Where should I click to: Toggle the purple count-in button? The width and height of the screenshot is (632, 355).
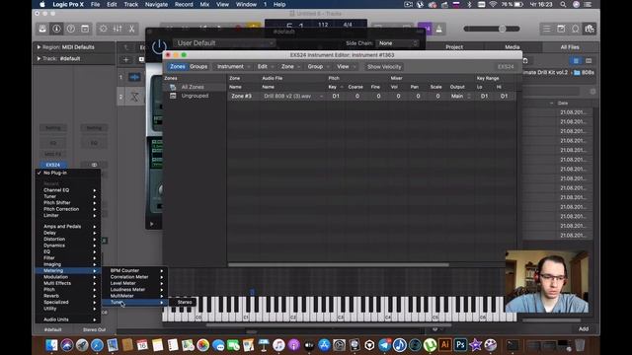coord(425,29)
